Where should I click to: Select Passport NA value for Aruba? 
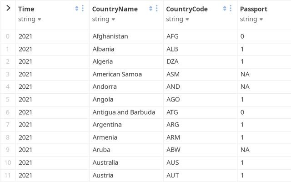[245, 150]
